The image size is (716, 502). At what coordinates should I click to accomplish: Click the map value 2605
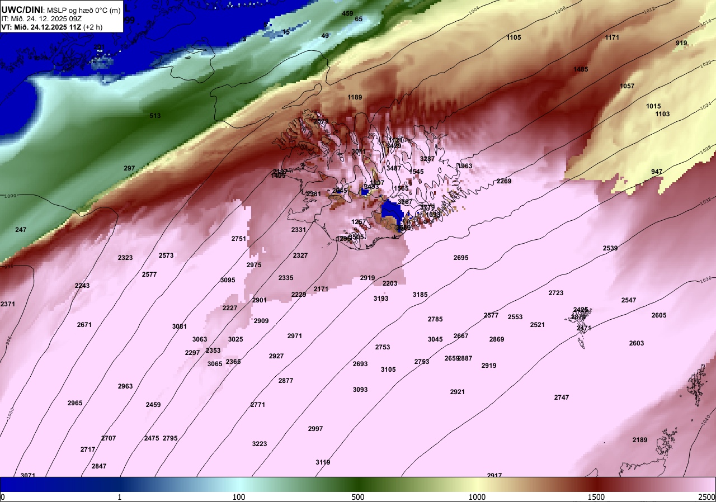[x=659, y=315]
